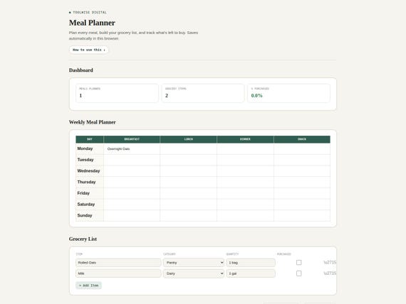Click the Breakfast column header

pyautogui.click(x=132, y=139)
